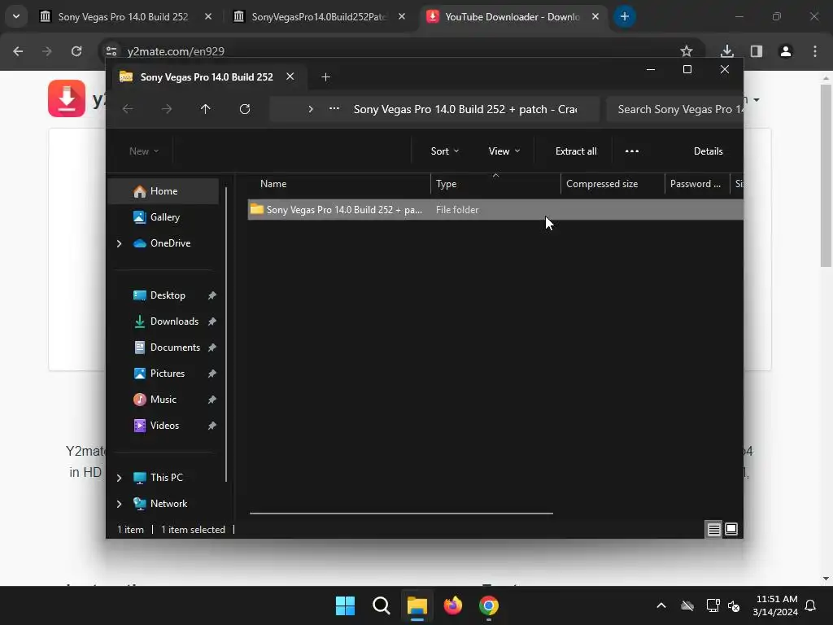Refresh the File Explorer view
The image size is (833, 625).
[x=244, y=109]
